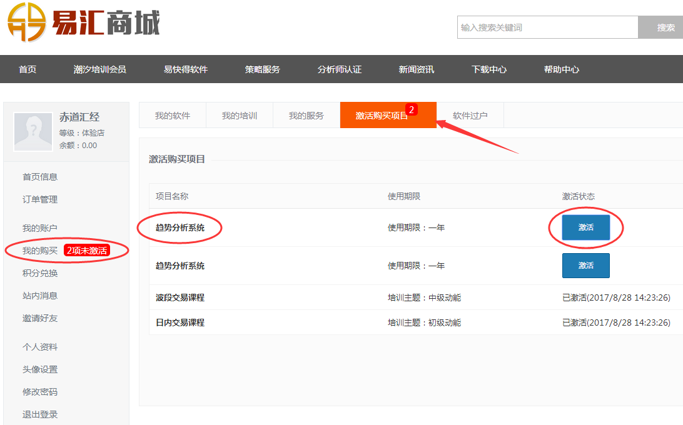Open 修改密码 in the sidebar
Viewport: 683px width, 425px height.
pos(40,392)
